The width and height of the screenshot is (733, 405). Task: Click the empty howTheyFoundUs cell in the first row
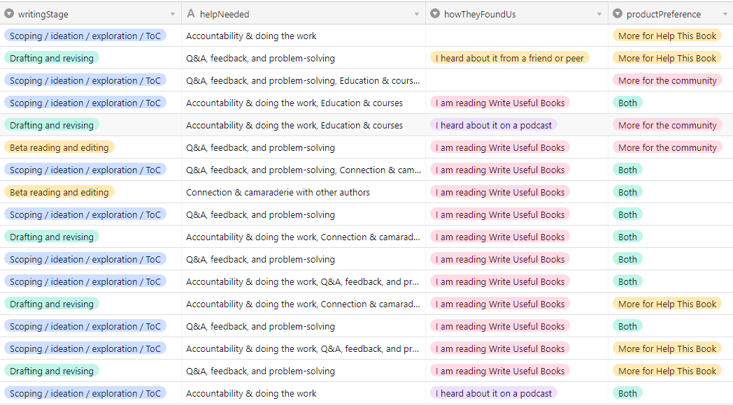(x=517, y=36)
